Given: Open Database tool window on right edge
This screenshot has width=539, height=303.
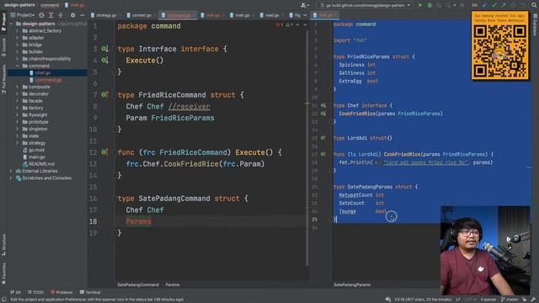Looking at the screenshot, I should point(535,25).
